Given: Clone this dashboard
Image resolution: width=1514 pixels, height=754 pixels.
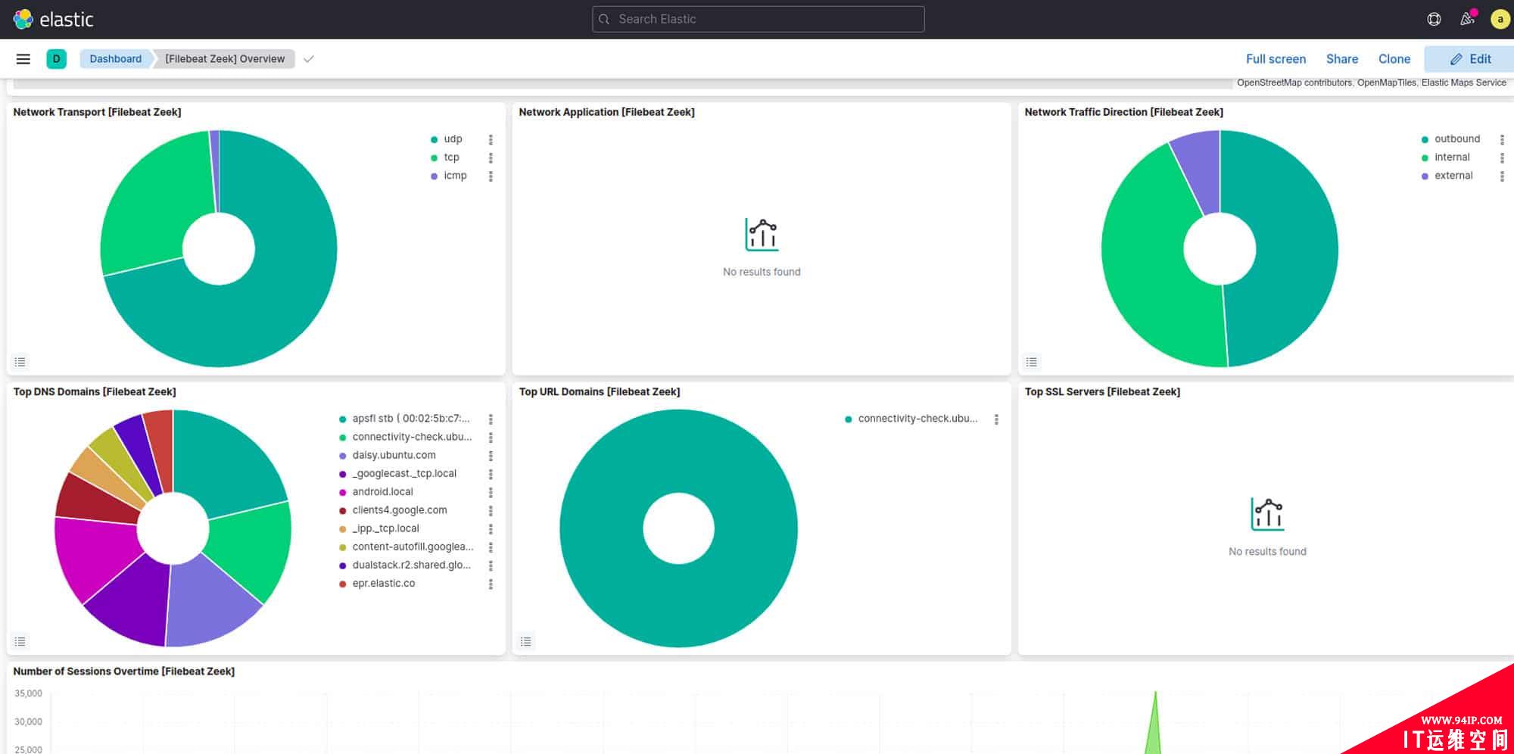Looking at the screenshot, I should (x=1394, y=59).
